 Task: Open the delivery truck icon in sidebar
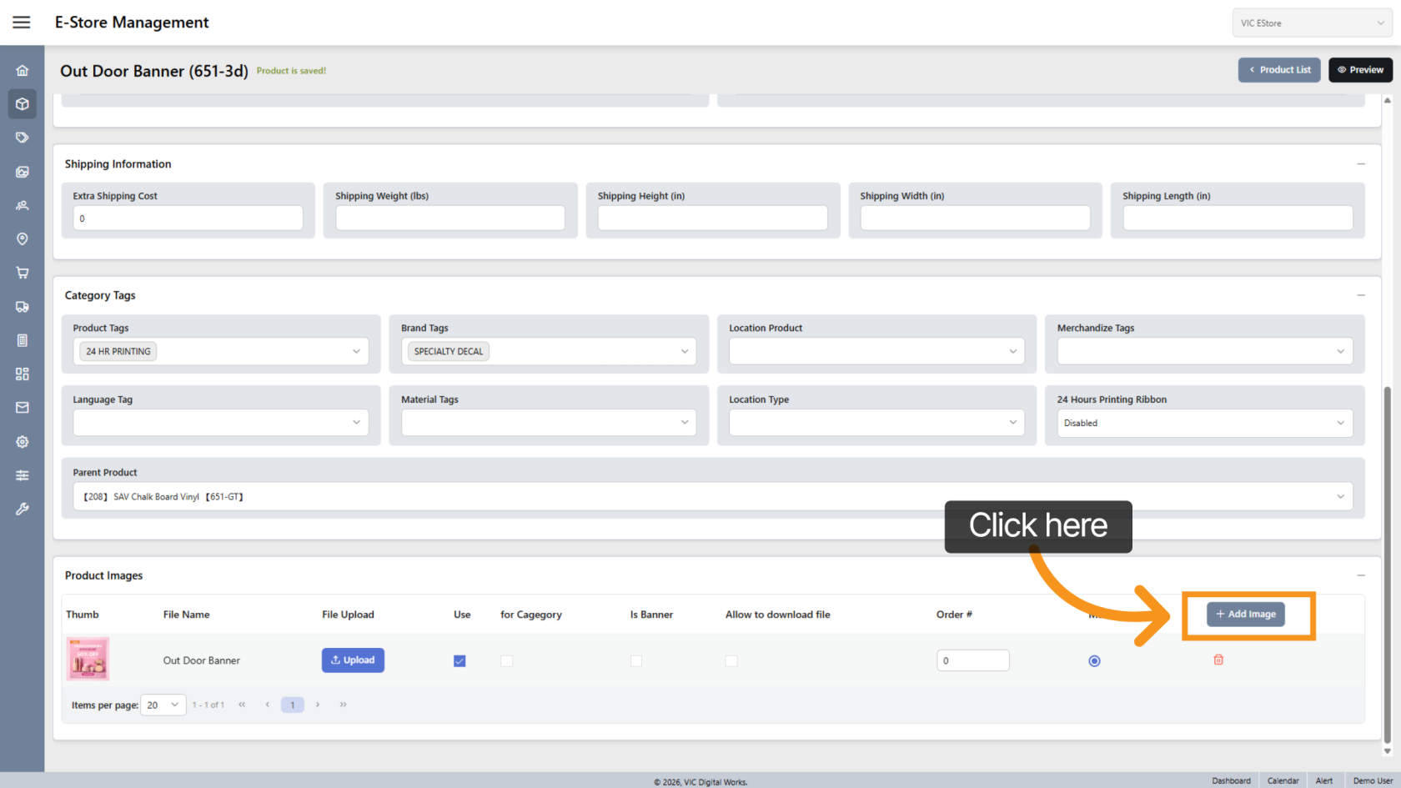click(x=23, y=307)
